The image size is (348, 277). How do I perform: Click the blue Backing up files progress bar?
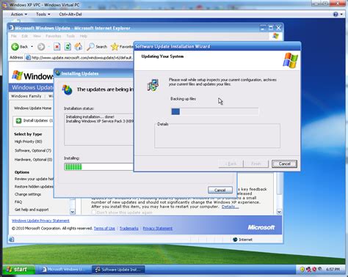pyautogui.click(x=215, y=111)
